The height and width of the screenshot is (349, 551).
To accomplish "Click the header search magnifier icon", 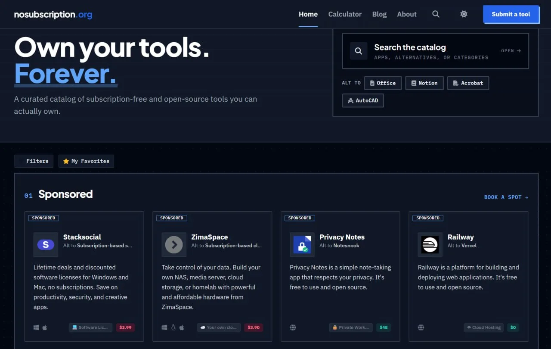I will [436, 14].
